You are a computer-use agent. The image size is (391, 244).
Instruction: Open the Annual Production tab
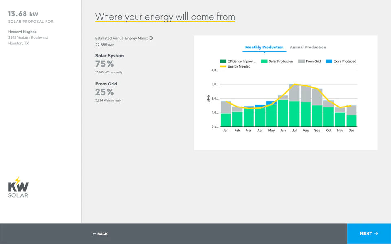(x=308, y=47)
